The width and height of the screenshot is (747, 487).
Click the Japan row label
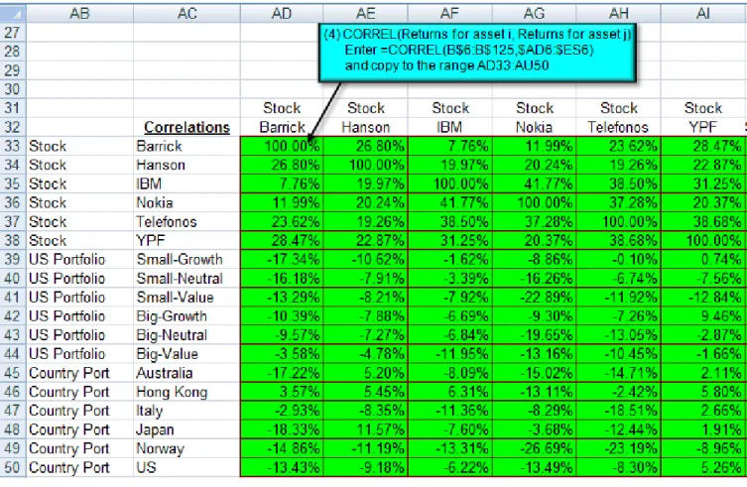(x=187, y=429)
